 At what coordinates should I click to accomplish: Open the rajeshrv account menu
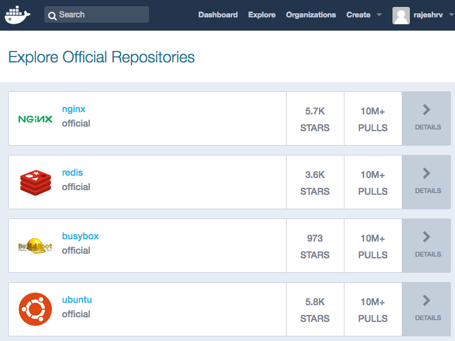click(428, 15)
